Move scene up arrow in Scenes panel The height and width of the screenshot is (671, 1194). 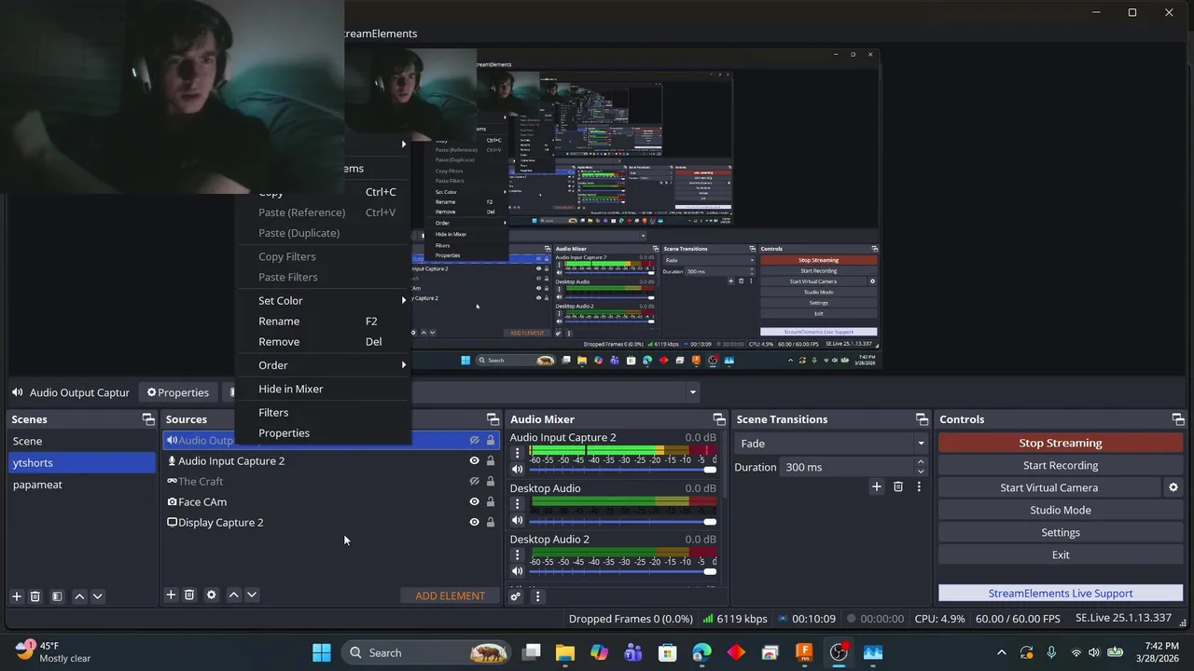coord(79,596)
